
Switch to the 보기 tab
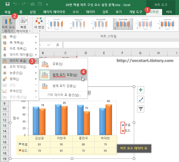118,12
